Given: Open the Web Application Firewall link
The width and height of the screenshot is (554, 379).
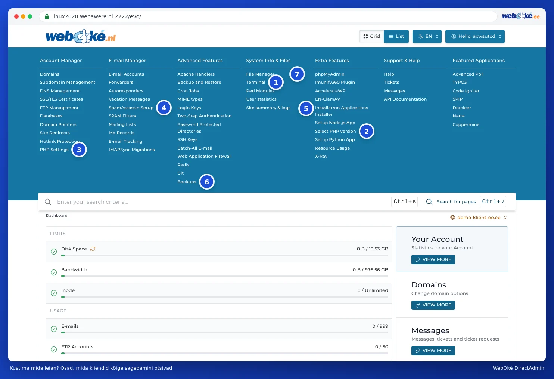Looking at the screenshot, I should [205, 156].
